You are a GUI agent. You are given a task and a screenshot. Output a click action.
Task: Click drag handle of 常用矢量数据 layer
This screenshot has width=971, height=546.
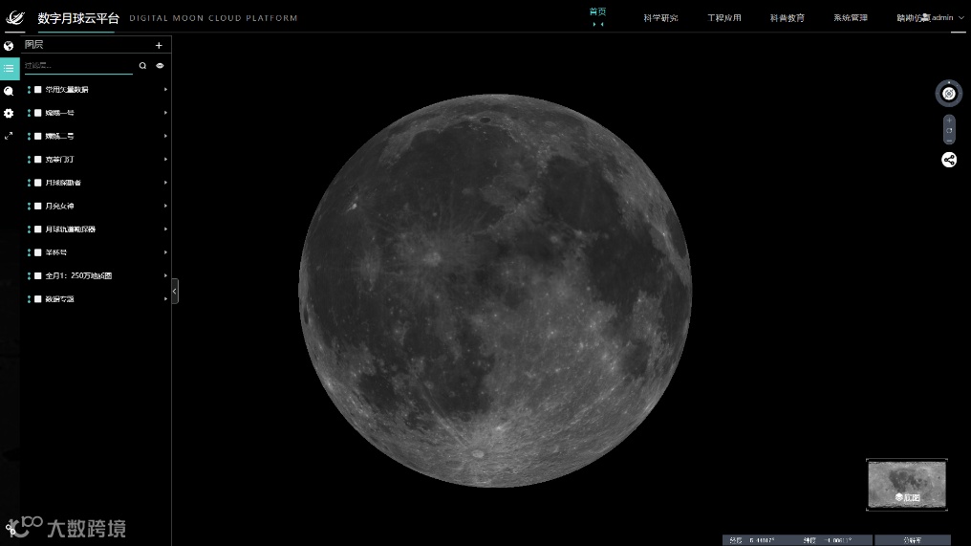(29, 90)
